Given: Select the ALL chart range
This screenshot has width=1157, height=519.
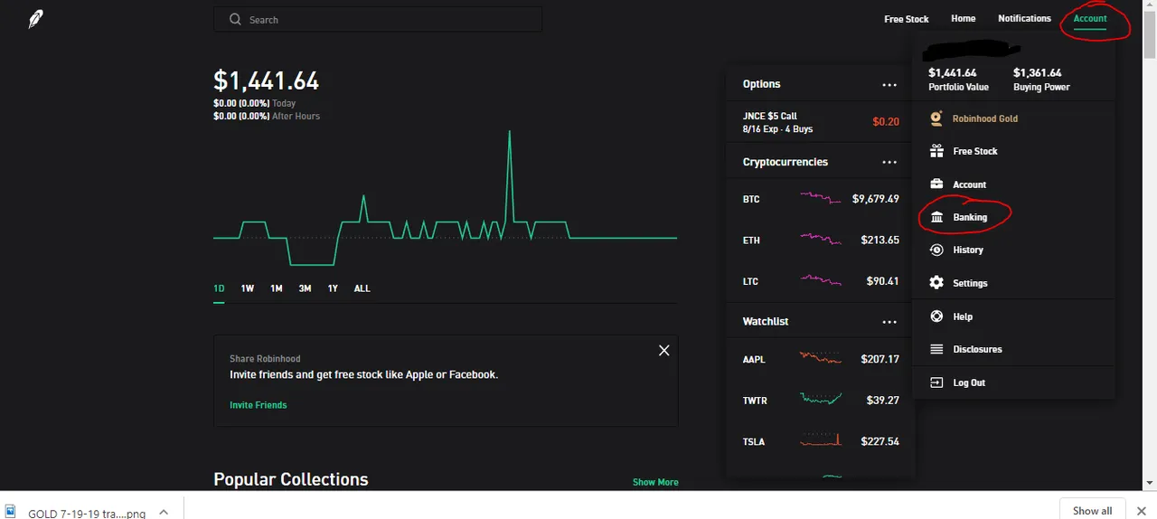Looking at the screenshot, I should [362, 288].
